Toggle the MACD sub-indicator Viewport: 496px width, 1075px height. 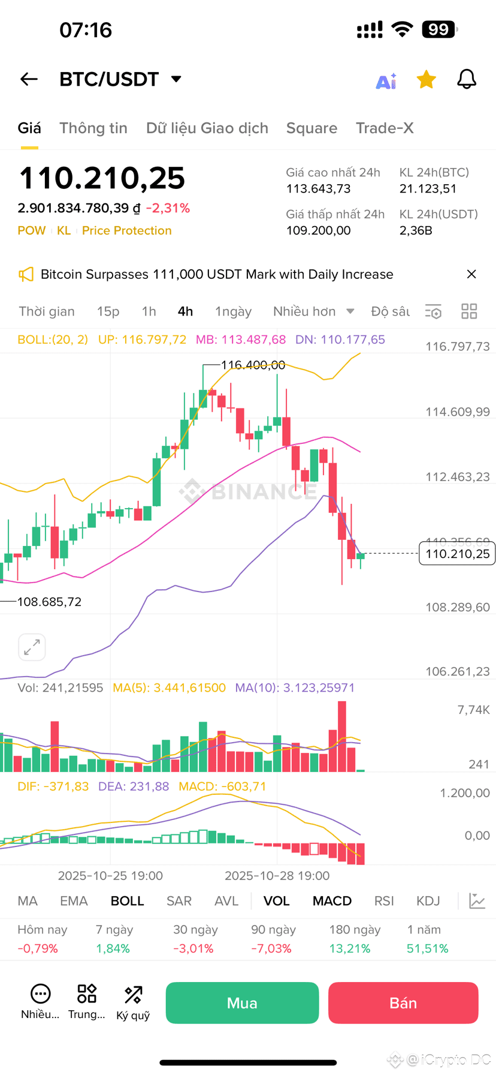332,901
